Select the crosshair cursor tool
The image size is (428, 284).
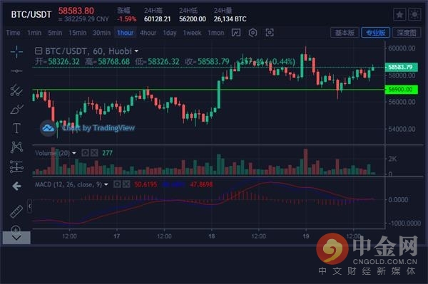pos(16,51)
